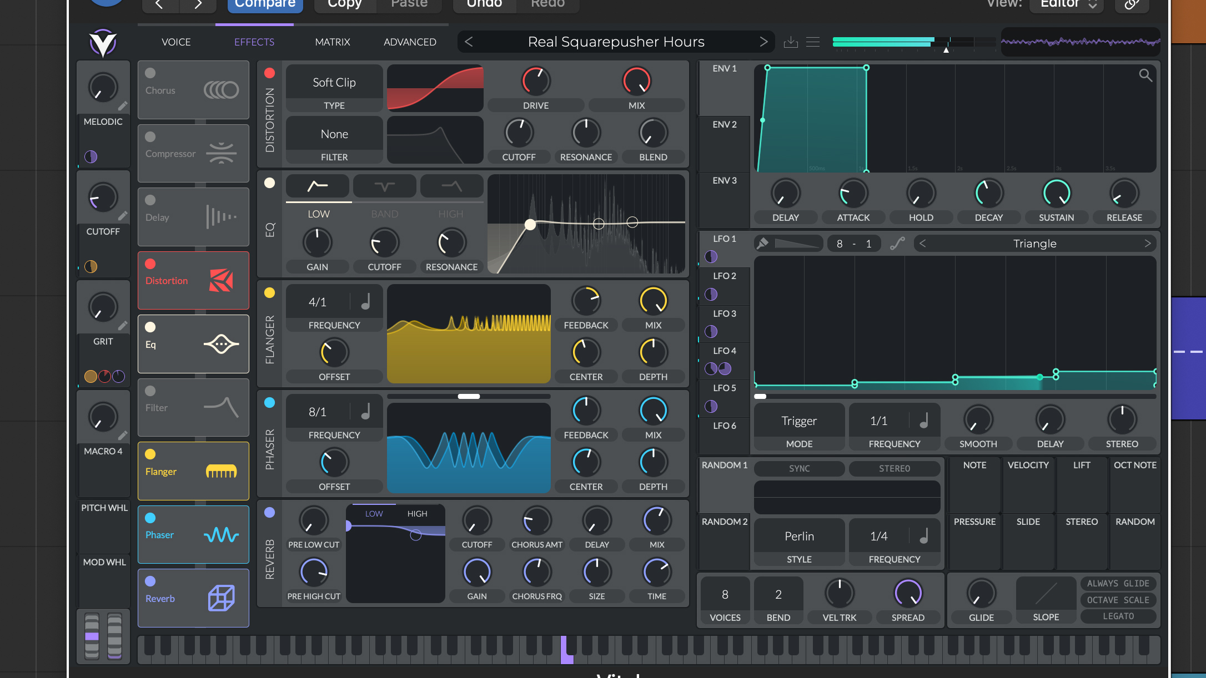Screen dimensions: 1206x678
Task: Enable the Chorus effect
Action: (150, 73)
